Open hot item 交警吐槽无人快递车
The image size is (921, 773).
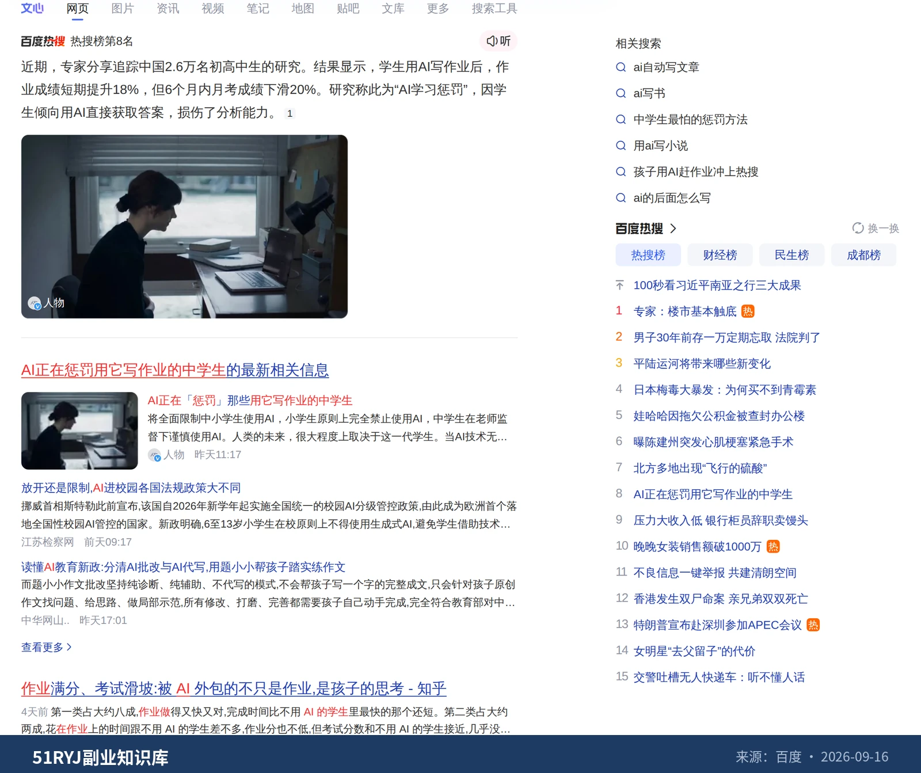point(719,677)
